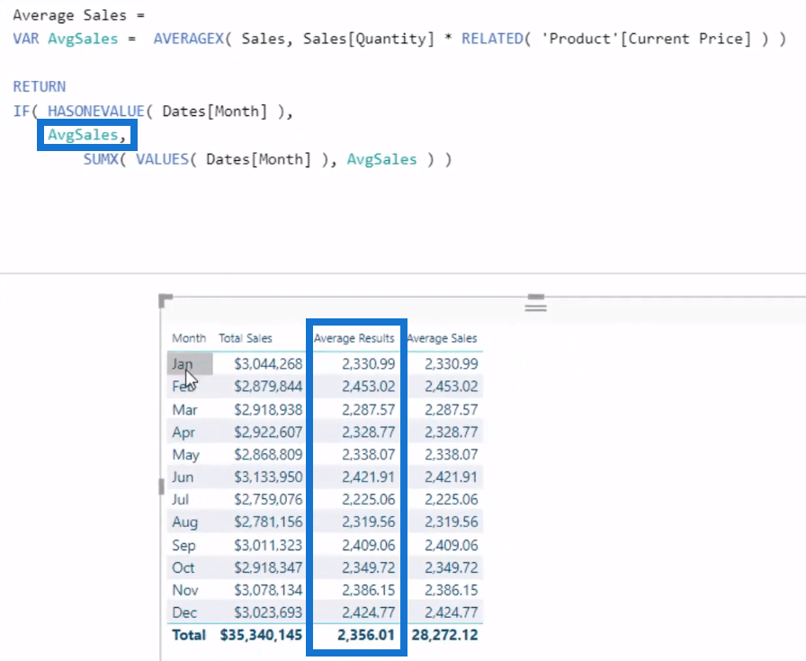Viewport: 806px width, 661px height.
Task: Click AVERAGEX function in the formula
Action: [189, 39]
